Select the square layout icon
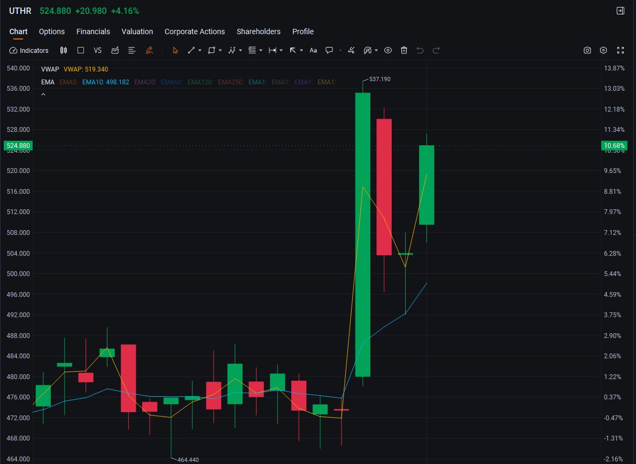Image resolution: width=636 pixels, height=464 pixels. click(x=81, y=50)
